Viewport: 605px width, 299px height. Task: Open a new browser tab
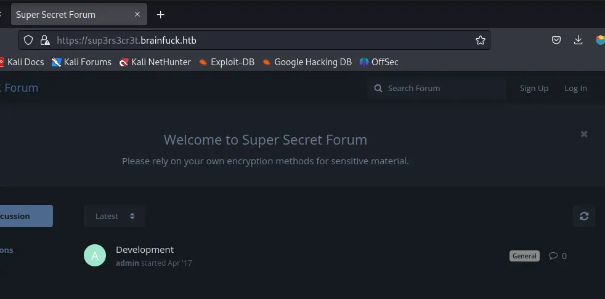[161, 14]
